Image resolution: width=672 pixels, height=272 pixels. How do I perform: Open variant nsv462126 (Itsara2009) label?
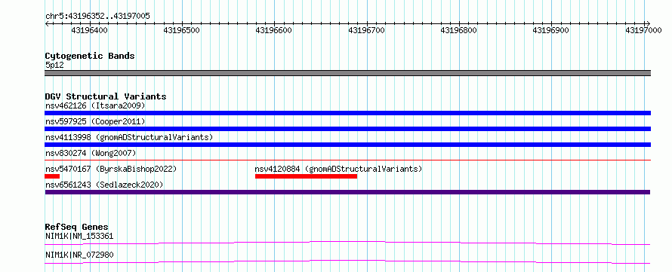click(95, 105)
